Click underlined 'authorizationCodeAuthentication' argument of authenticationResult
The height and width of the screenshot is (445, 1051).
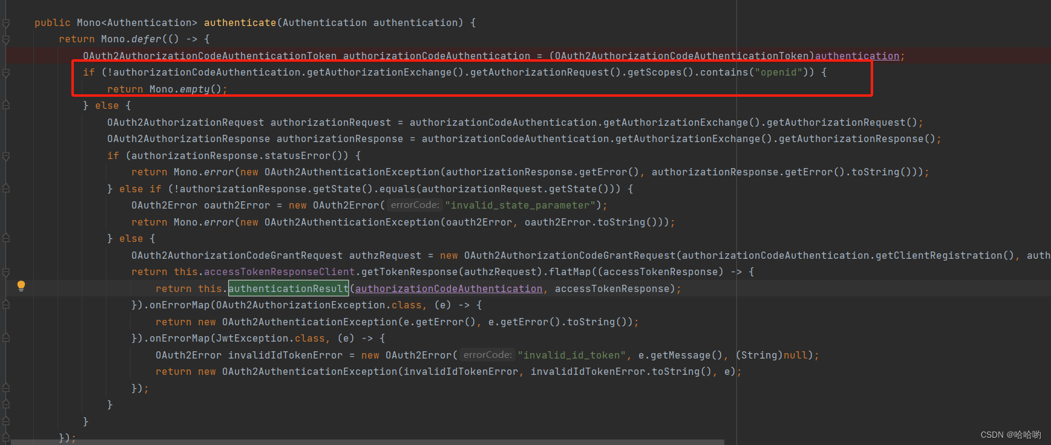pyautogui.click(x=448, y=289)
